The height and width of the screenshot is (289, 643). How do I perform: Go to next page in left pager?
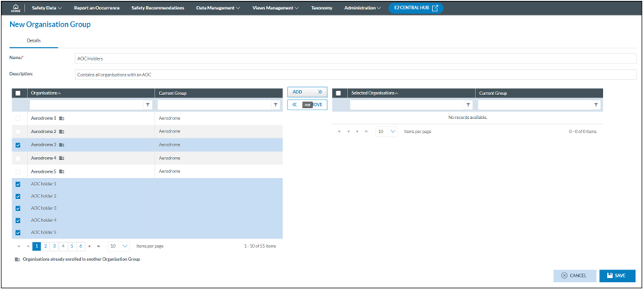click(90, 246)
